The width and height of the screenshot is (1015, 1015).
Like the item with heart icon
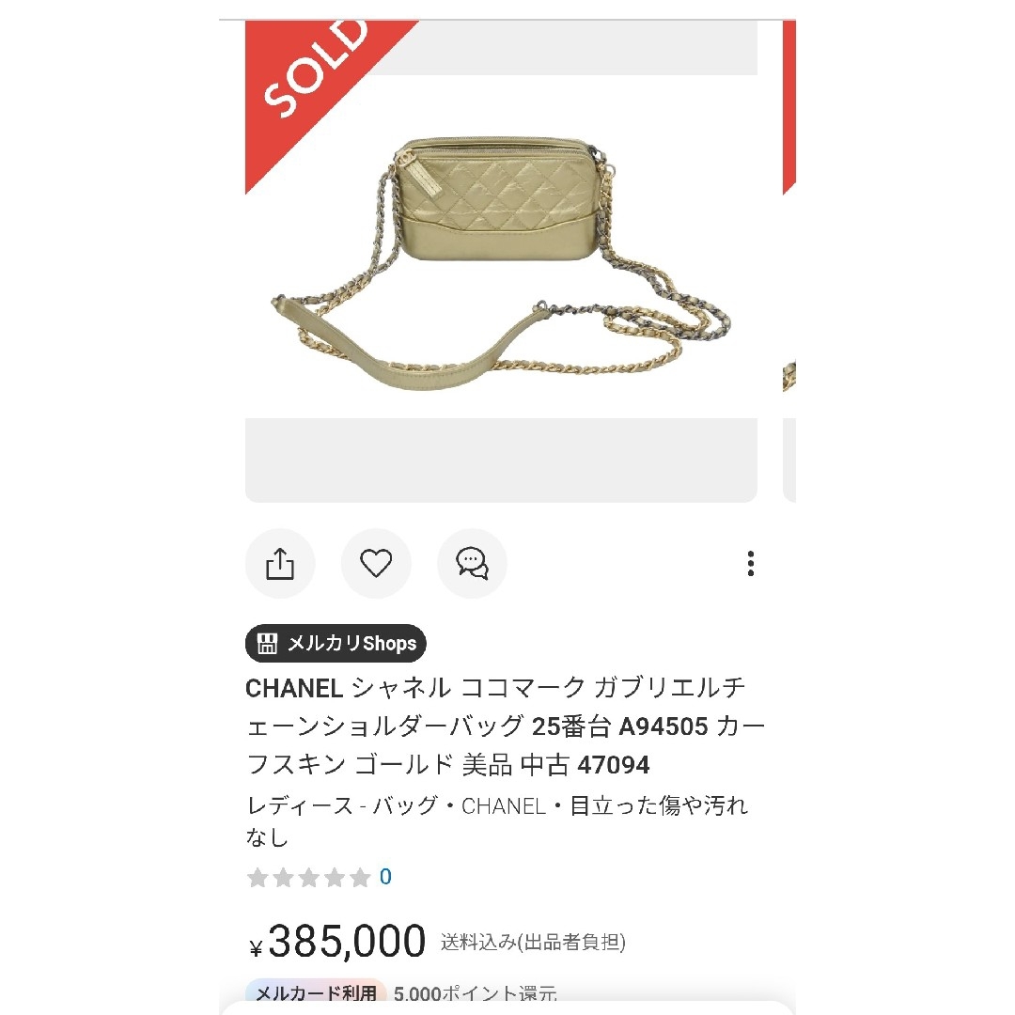click(376, 563)
